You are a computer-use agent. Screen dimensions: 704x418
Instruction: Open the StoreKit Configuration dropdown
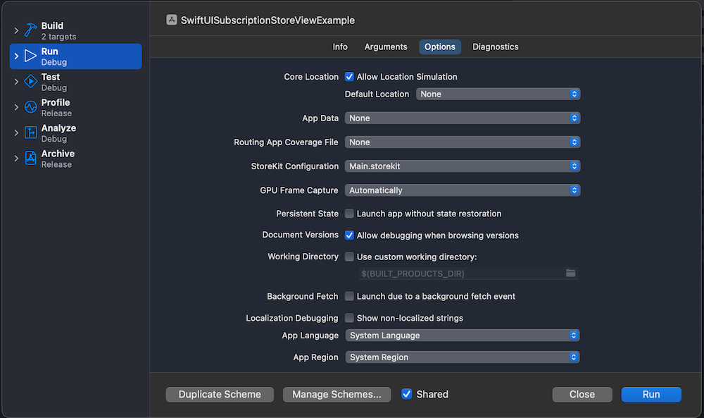(x=462, y=166)
